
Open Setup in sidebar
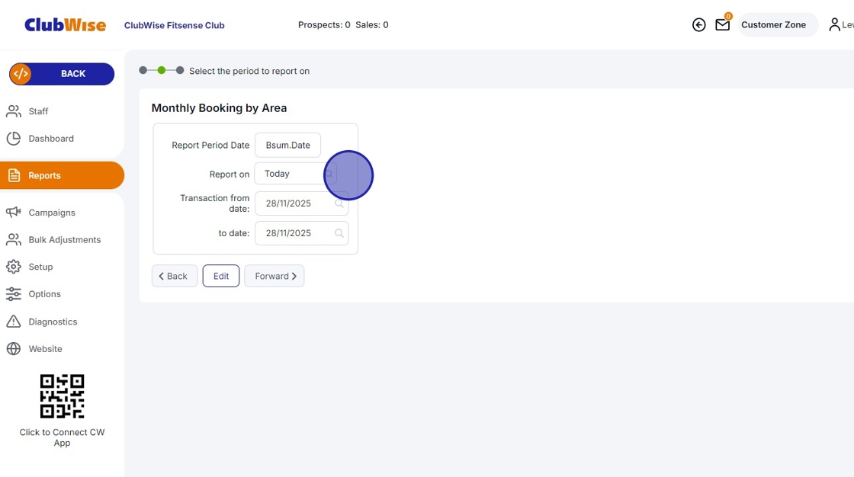coord(40,267)
